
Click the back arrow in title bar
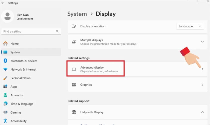tap(3, 3)
